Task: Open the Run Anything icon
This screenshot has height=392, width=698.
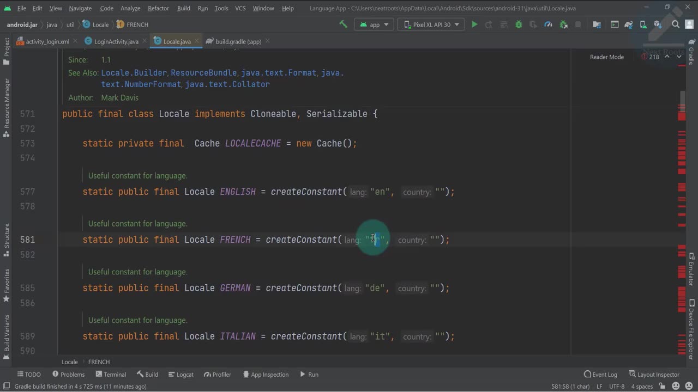Action: tap(615, 24)
